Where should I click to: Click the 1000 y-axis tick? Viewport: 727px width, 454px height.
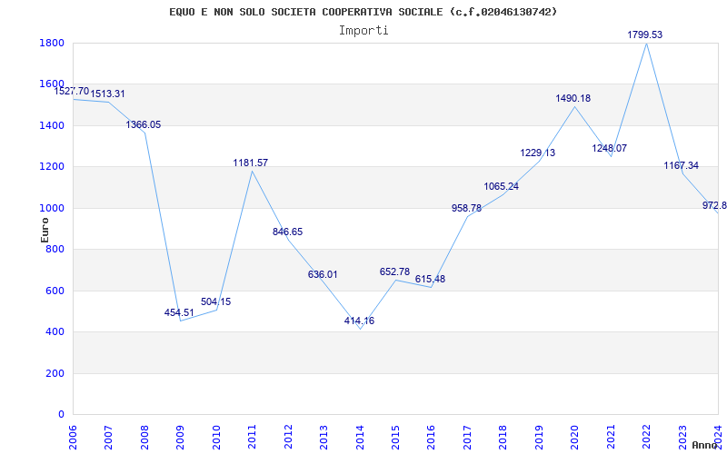(x=52, y=209)
